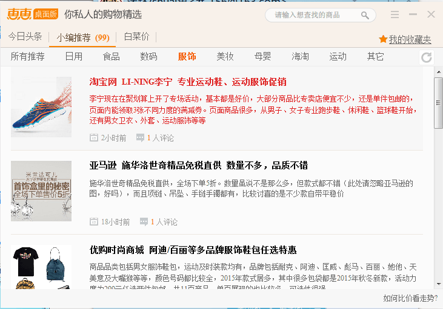Screen dimensions: 443x309
Task: Click the product search input field
Action: click(315, 15)
